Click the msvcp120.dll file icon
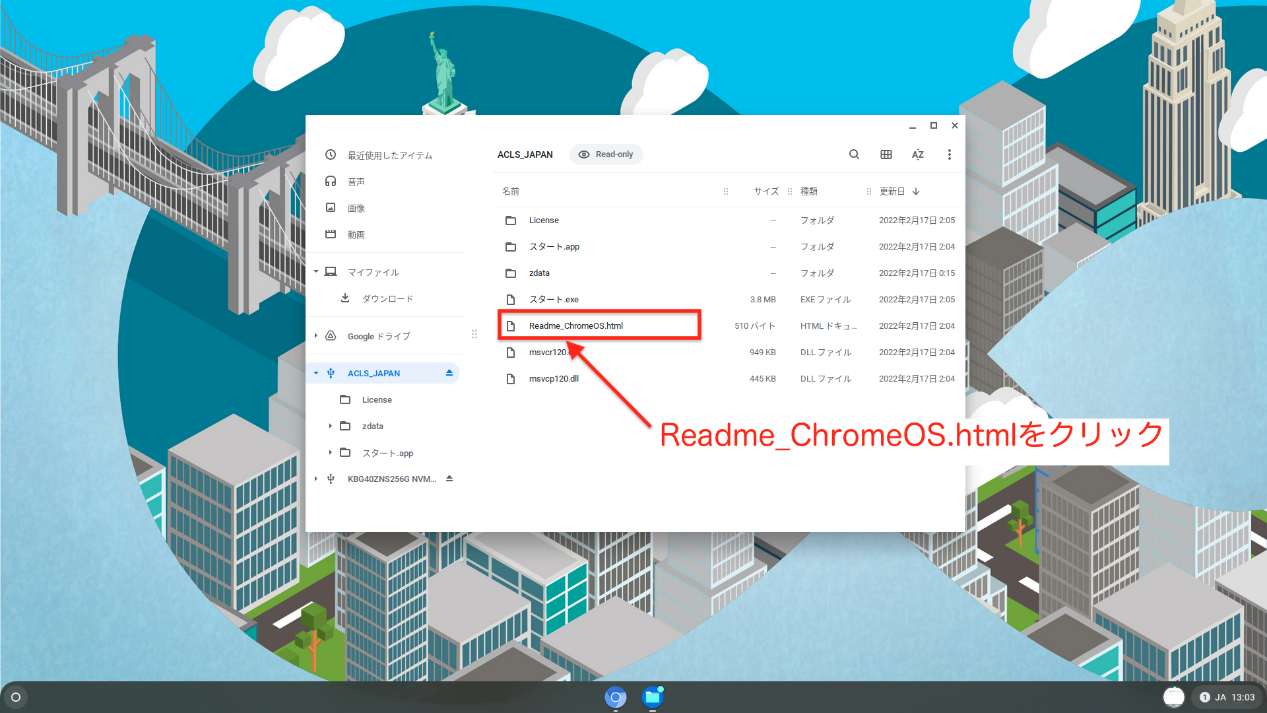 pyautogui.click(x=511, y=378)
